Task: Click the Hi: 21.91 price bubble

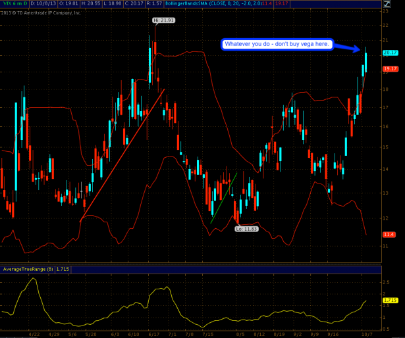Action: (x=163, y=21)
